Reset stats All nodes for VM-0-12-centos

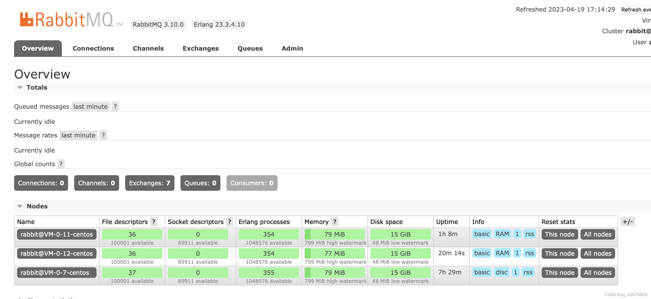(598, 253)
